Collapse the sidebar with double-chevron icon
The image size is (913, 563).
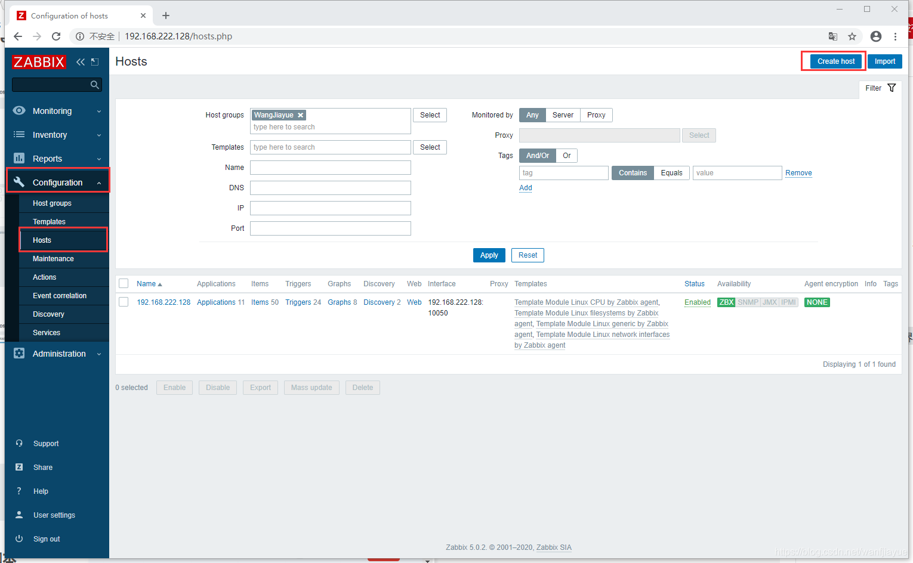click(81, 62)
